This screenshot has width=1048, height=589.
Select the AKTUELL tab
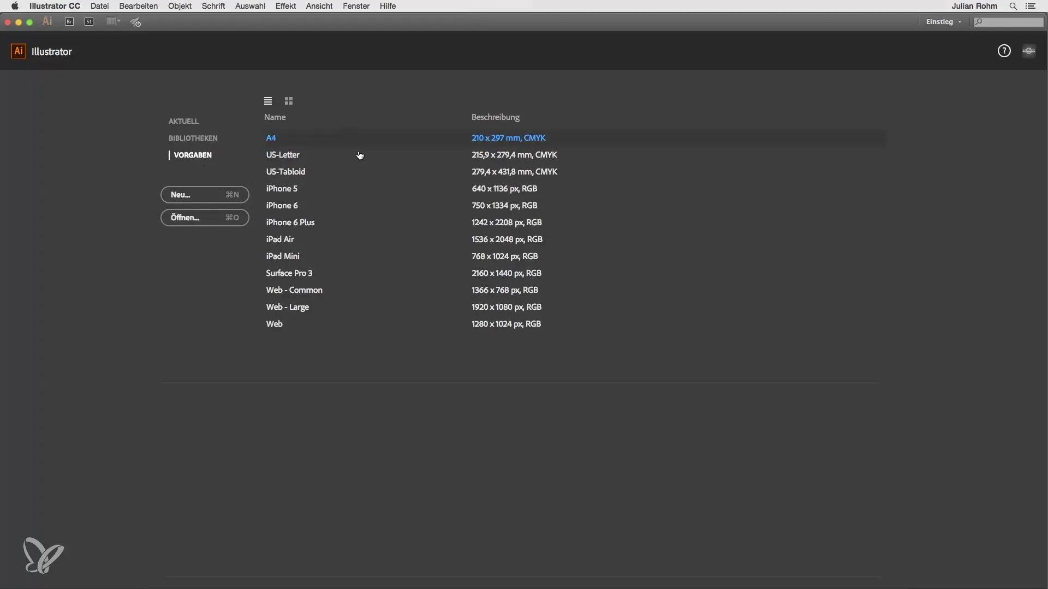(183, 121)
